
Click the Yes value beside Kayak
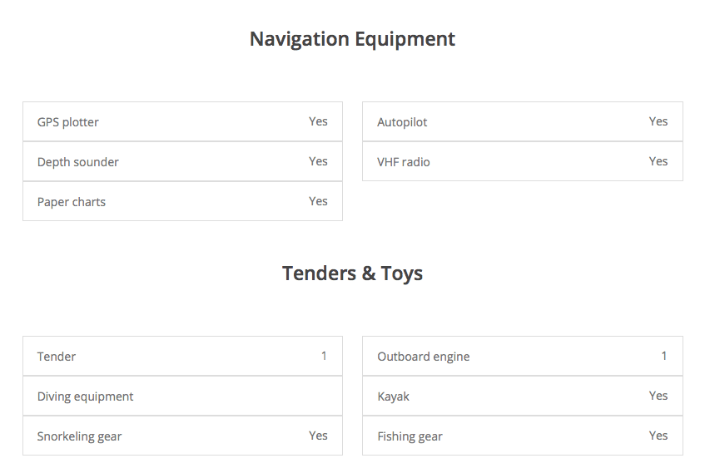pyautogui.click(x=658, y=396)
